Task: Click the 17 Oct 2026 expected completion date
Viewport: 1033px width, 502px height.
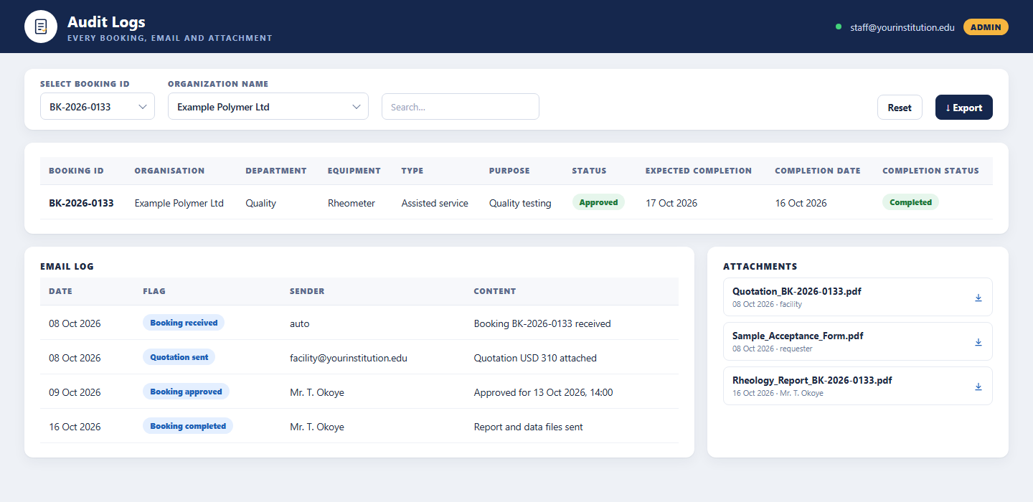Action: pyautogui.click(x=671, y=203)
